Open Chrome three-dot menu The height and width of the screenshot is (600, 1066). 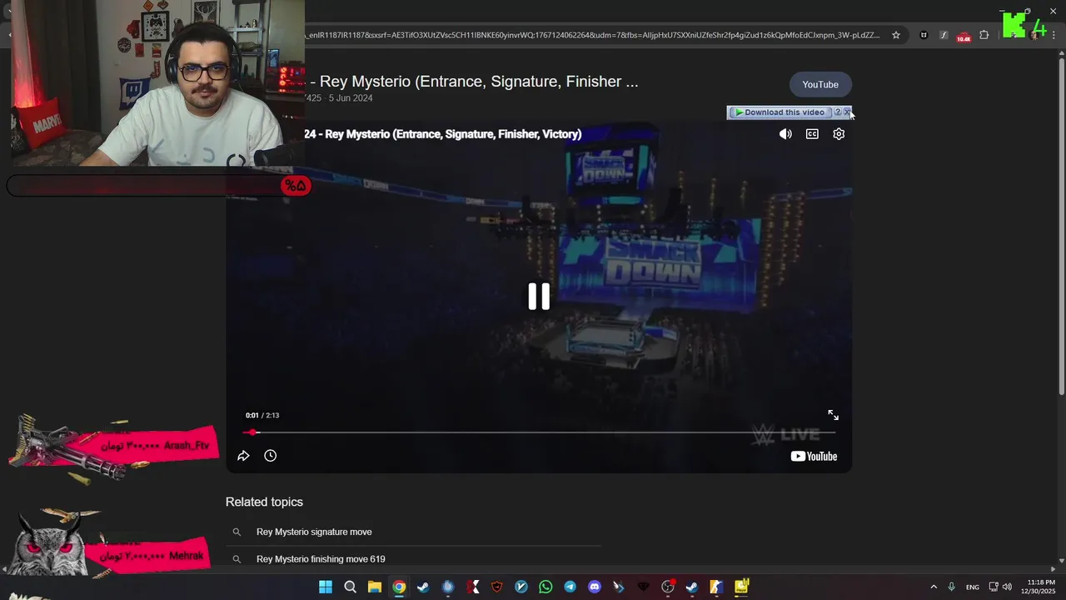[x=1054, y=35]
